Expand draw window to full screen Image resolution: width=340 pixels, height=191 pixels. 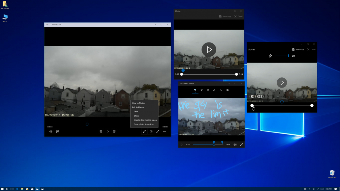pos(241,145)
